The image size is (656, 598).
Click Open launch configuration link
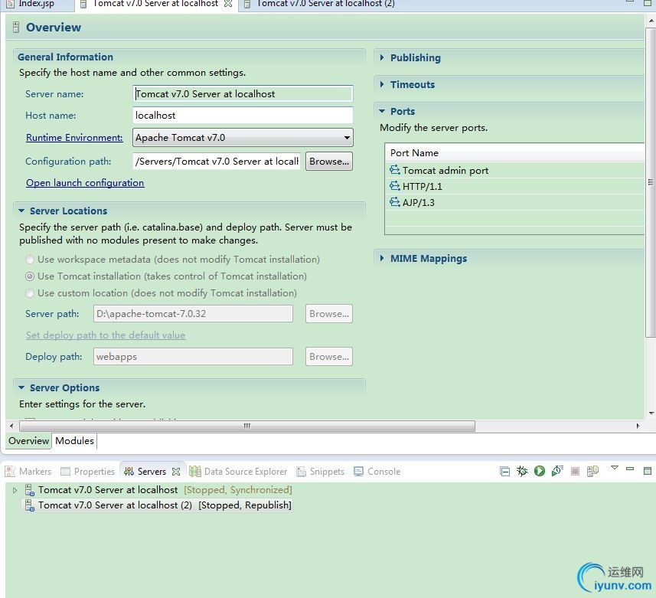coord(85,183)
